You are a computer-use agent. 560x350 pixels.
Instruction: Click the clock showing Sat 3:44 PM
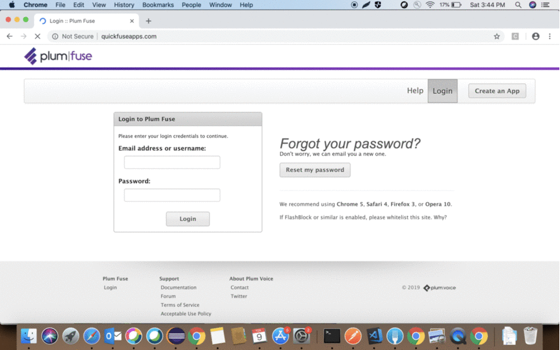(x=487, y=4)
